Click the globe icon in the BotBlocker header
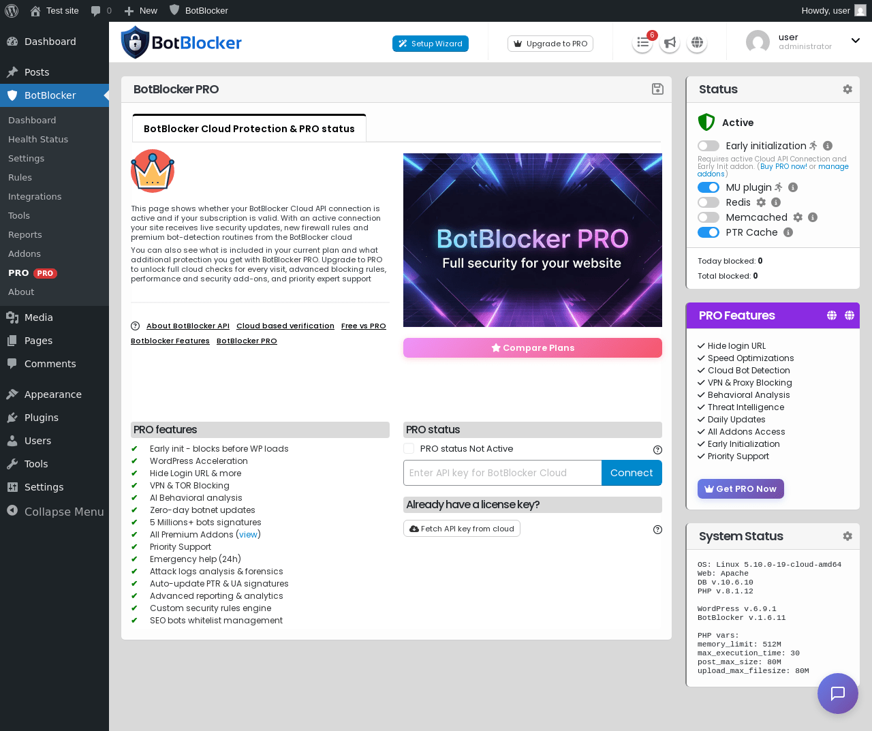The image size is (872, 731). pyautogui.click(x=697, y=43)
